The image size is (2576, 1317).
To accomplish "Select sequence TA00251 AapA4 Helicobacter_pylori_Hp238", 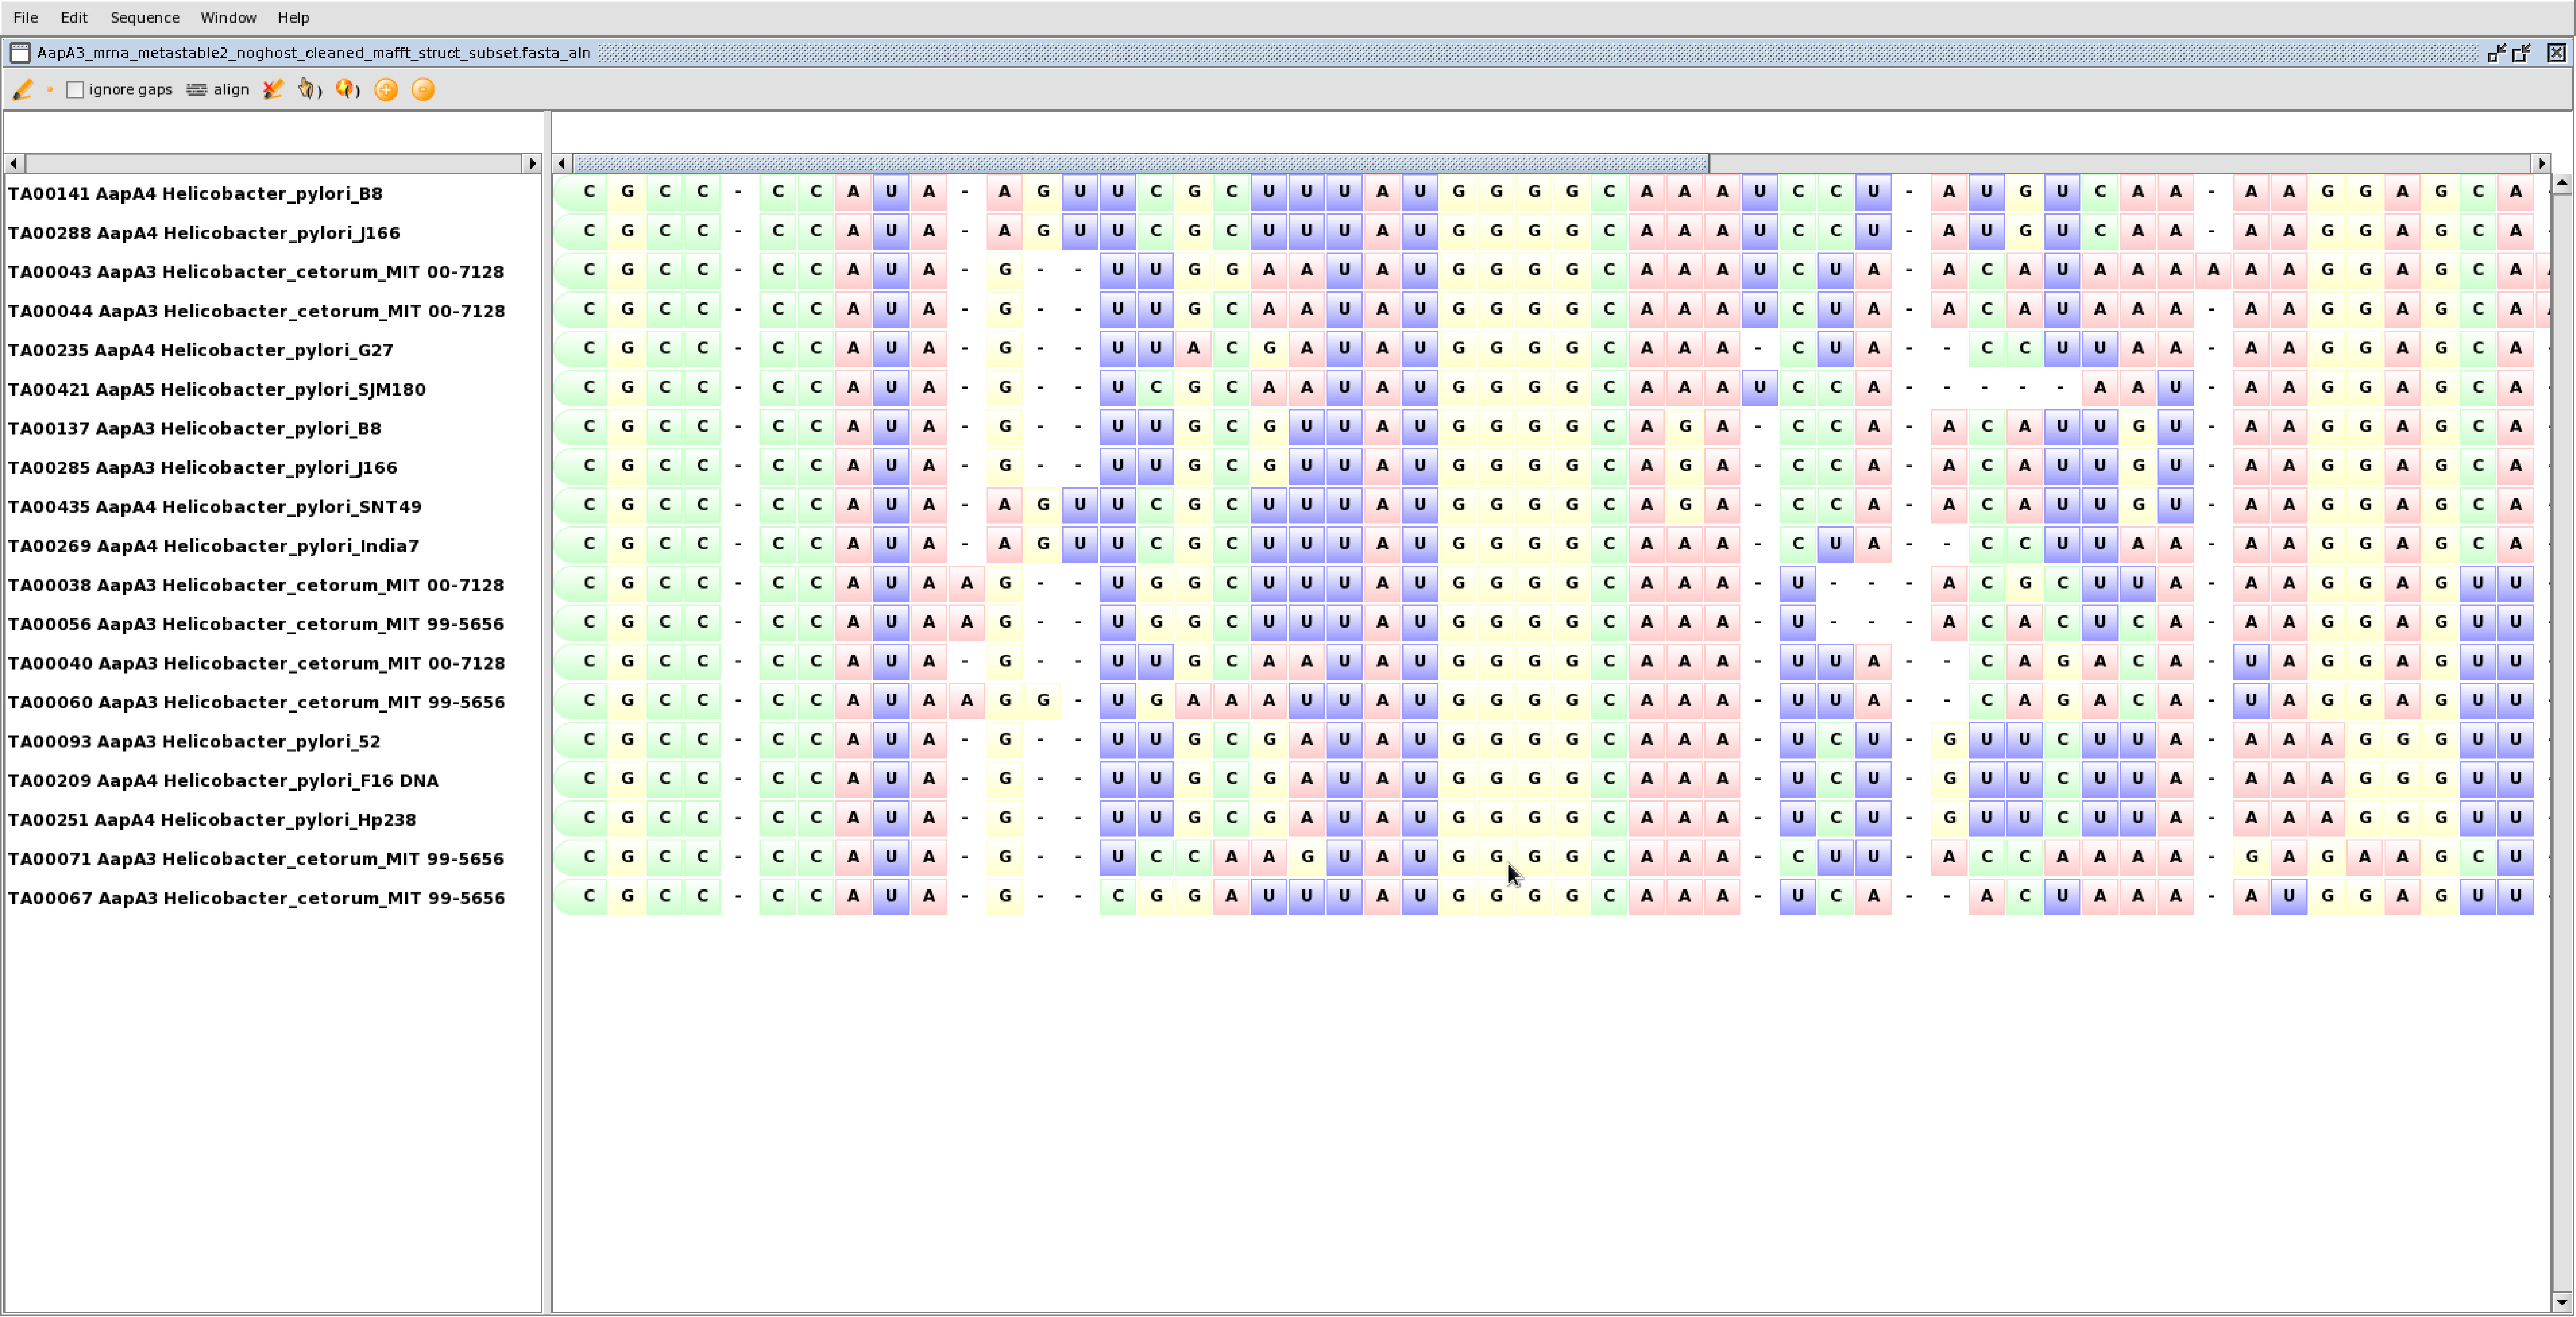I will tap(212, 819).
